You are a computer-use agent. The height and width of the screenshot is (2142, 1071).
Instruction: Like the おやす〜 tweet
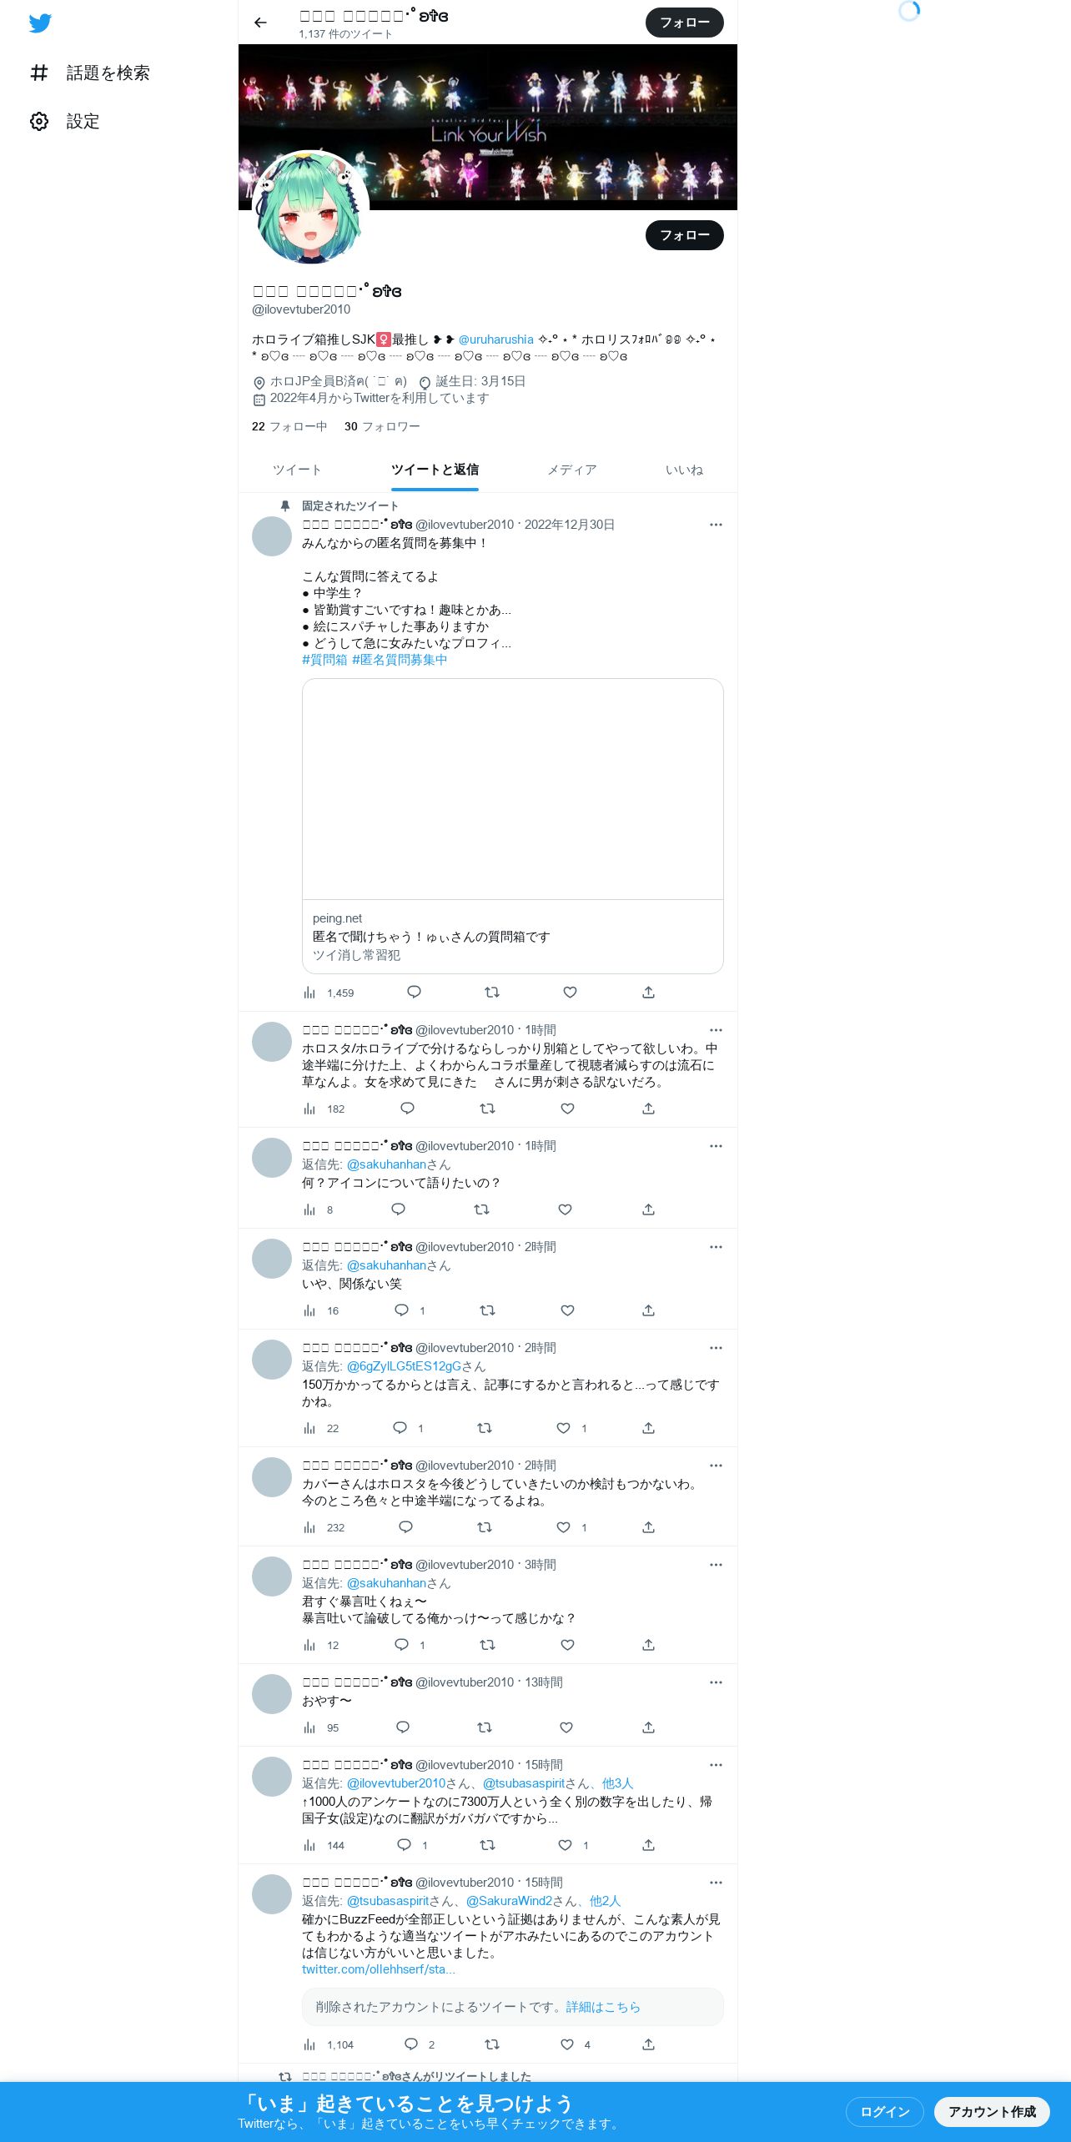(x=566, y=1727)
